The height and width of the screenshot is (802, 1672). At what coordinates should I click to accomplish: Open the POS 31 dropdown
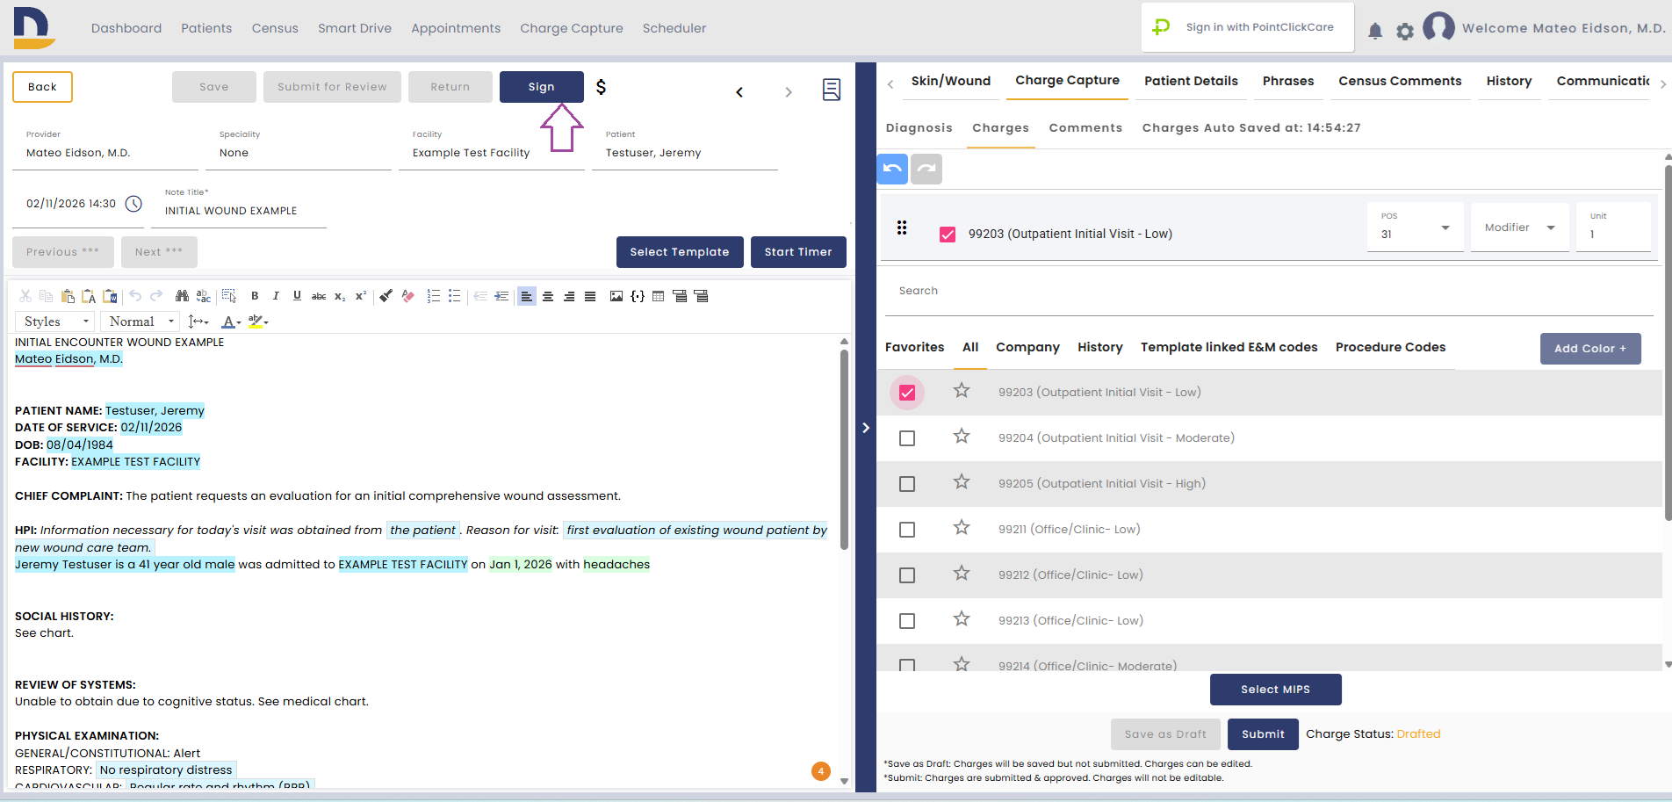pos(1415,228)
